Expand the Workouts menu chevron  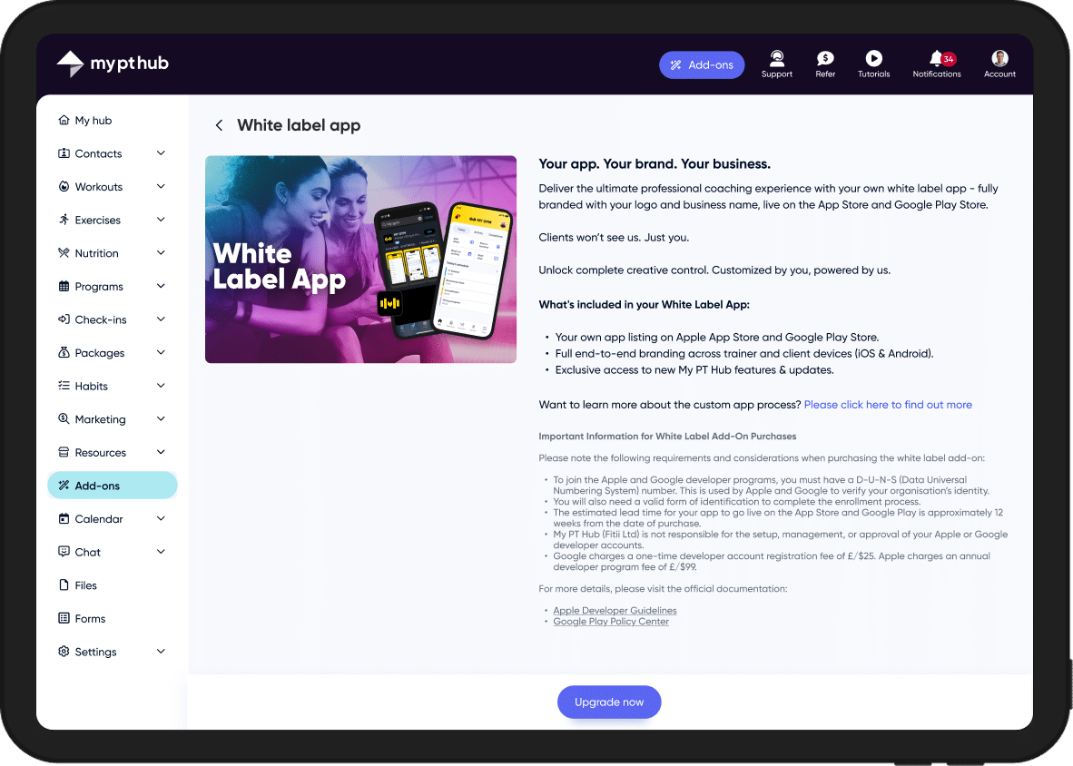(161, 187)
